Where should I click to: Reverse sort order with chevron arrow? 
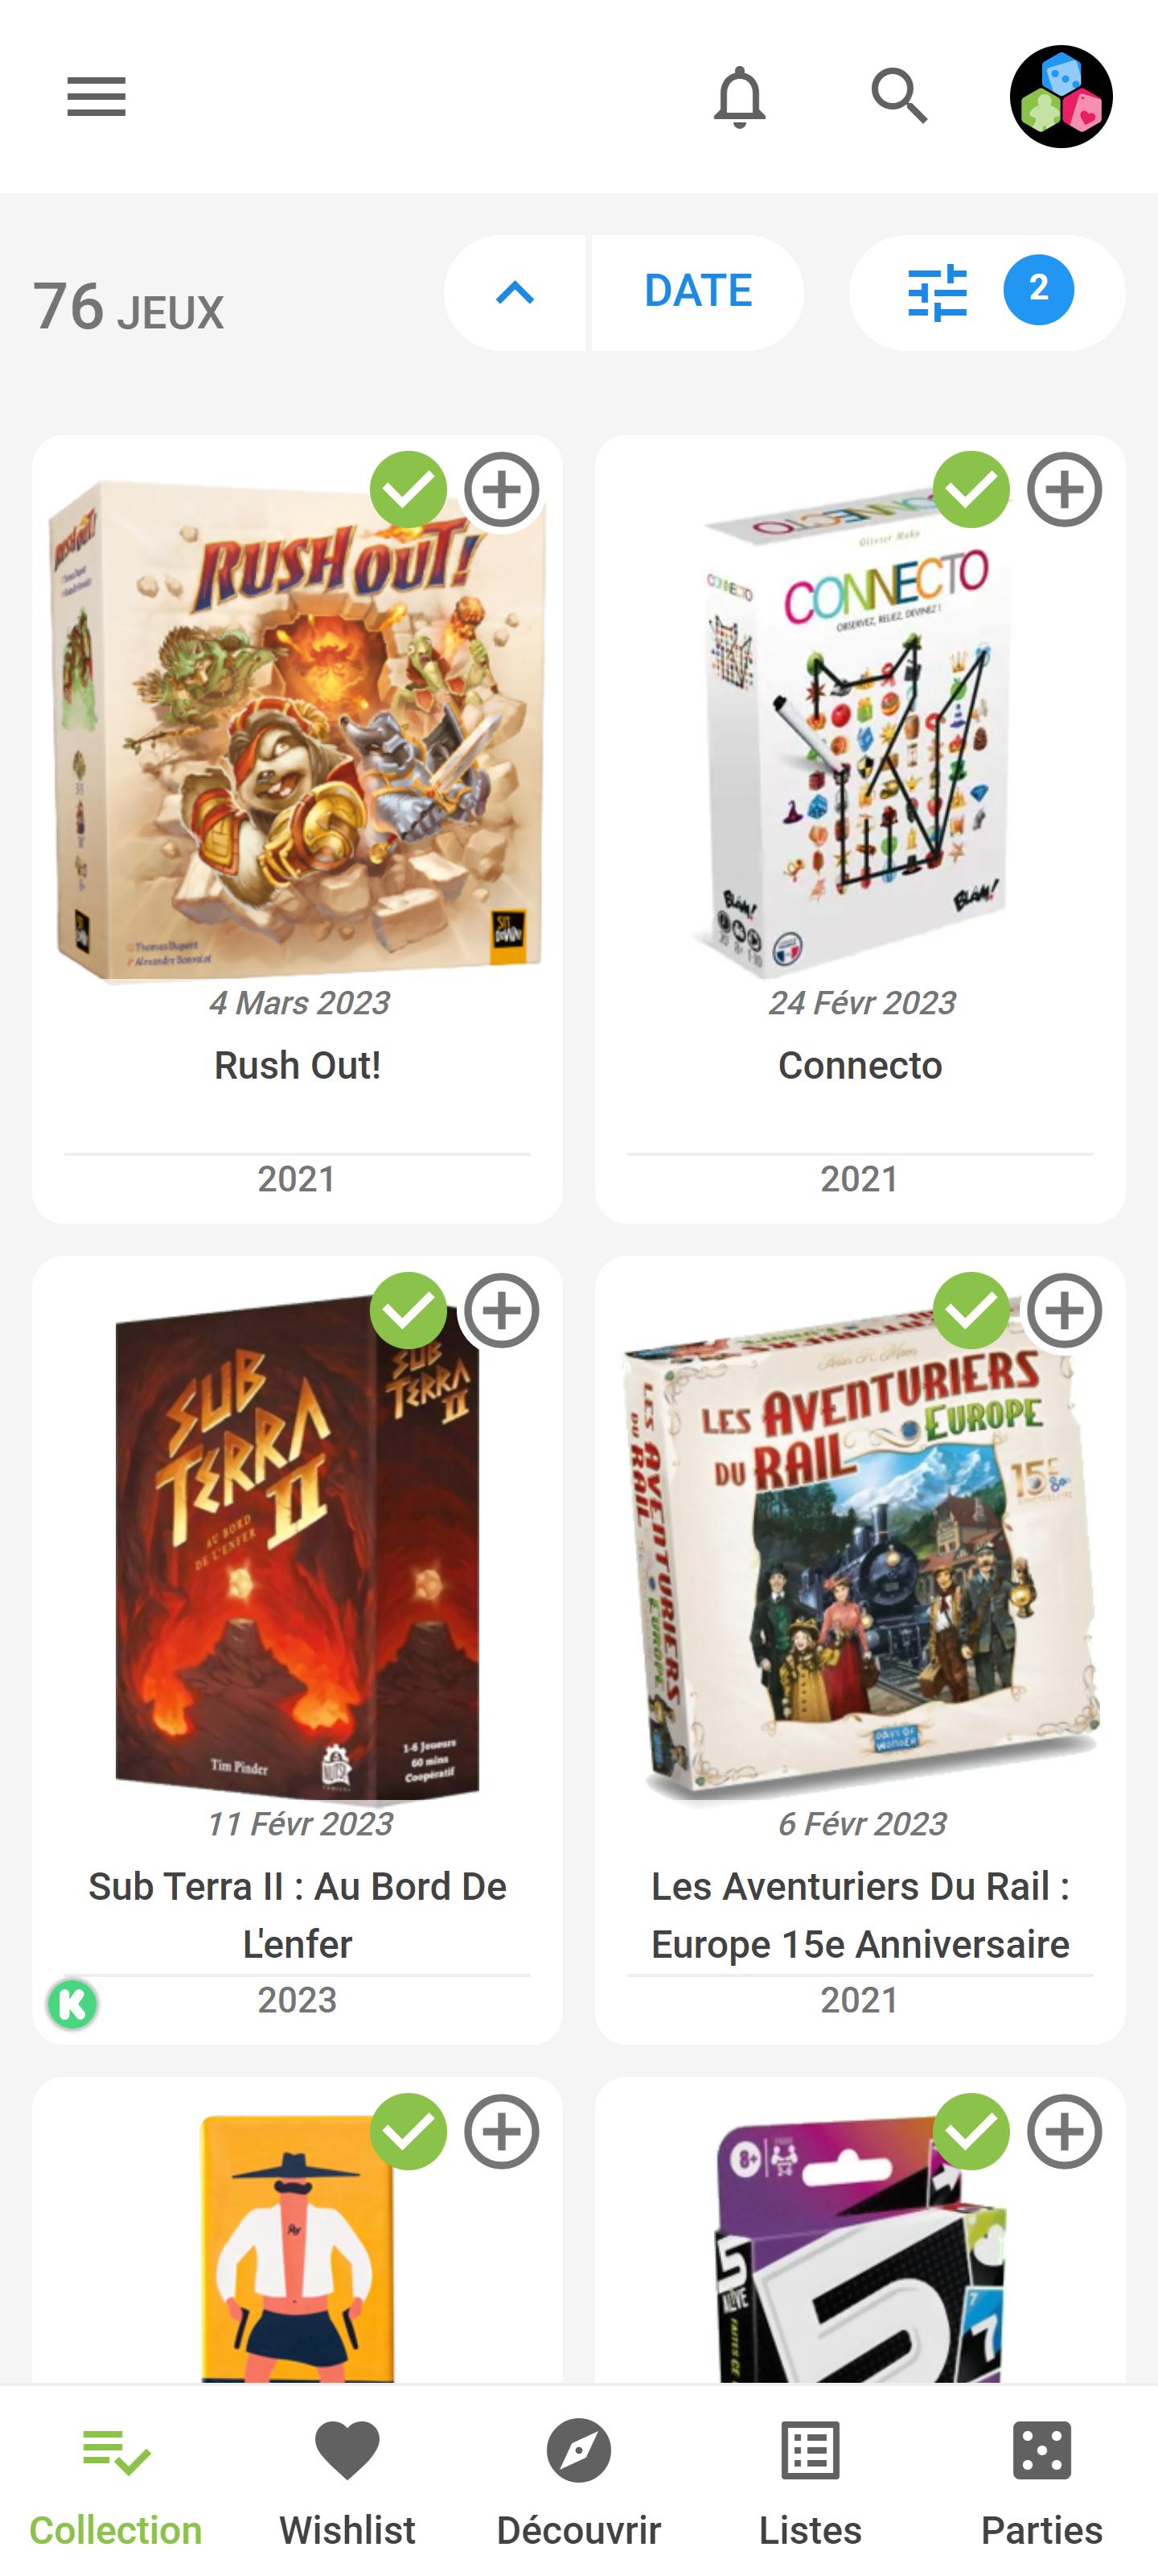pyautogui.click(x=515, y=292)
